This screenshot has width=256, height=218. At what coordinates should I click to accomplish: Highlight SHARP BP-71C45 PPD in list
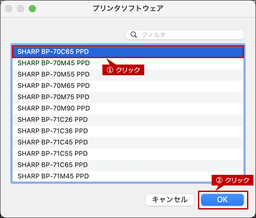(53, 142)
